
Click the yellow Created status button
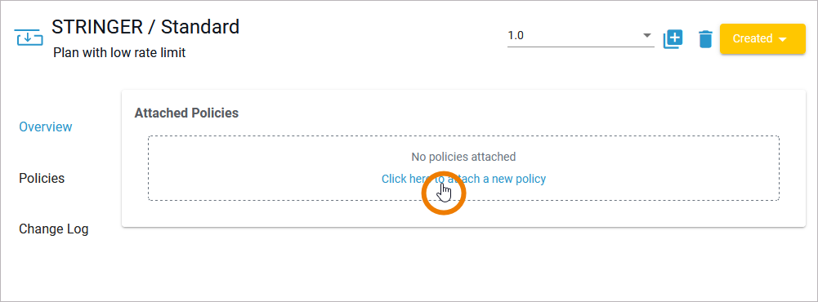[762, 38]
